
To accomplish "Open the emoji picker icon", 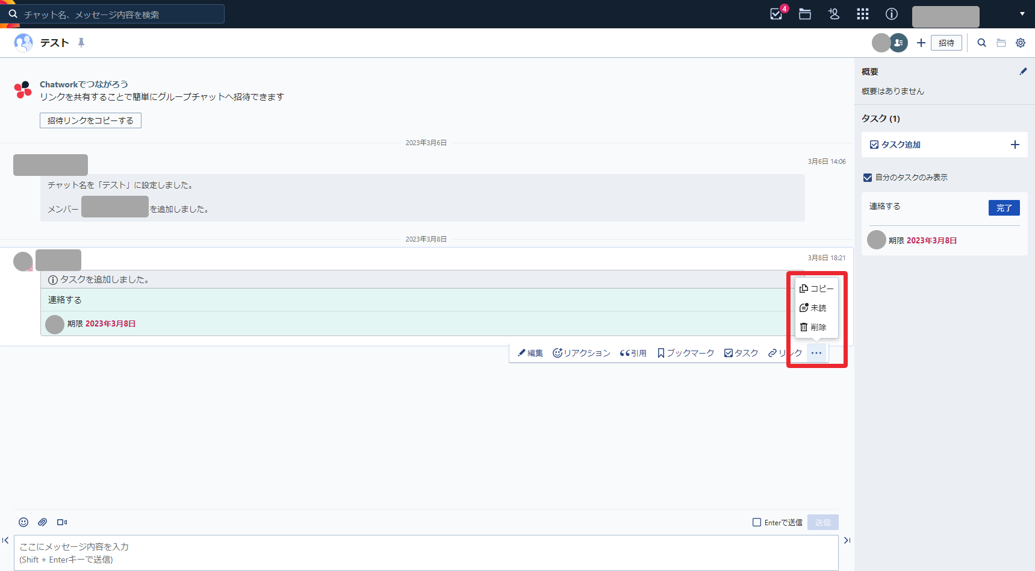I will 23,522.
